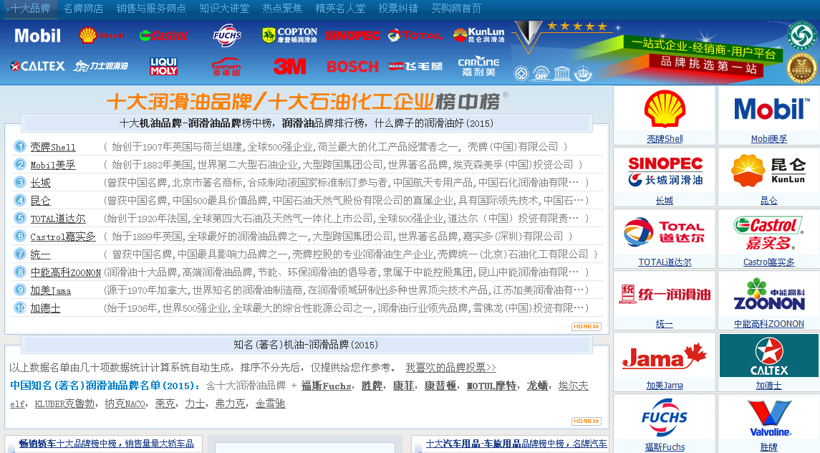This screenshot has width=820, height=453.
Task: Click the Shell logo in the banner
Action: coord(102,36)
